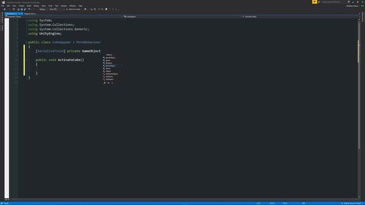Click the MonoBehaviour base class name
The height and width of the screenshot is (205, 365).
88,42
